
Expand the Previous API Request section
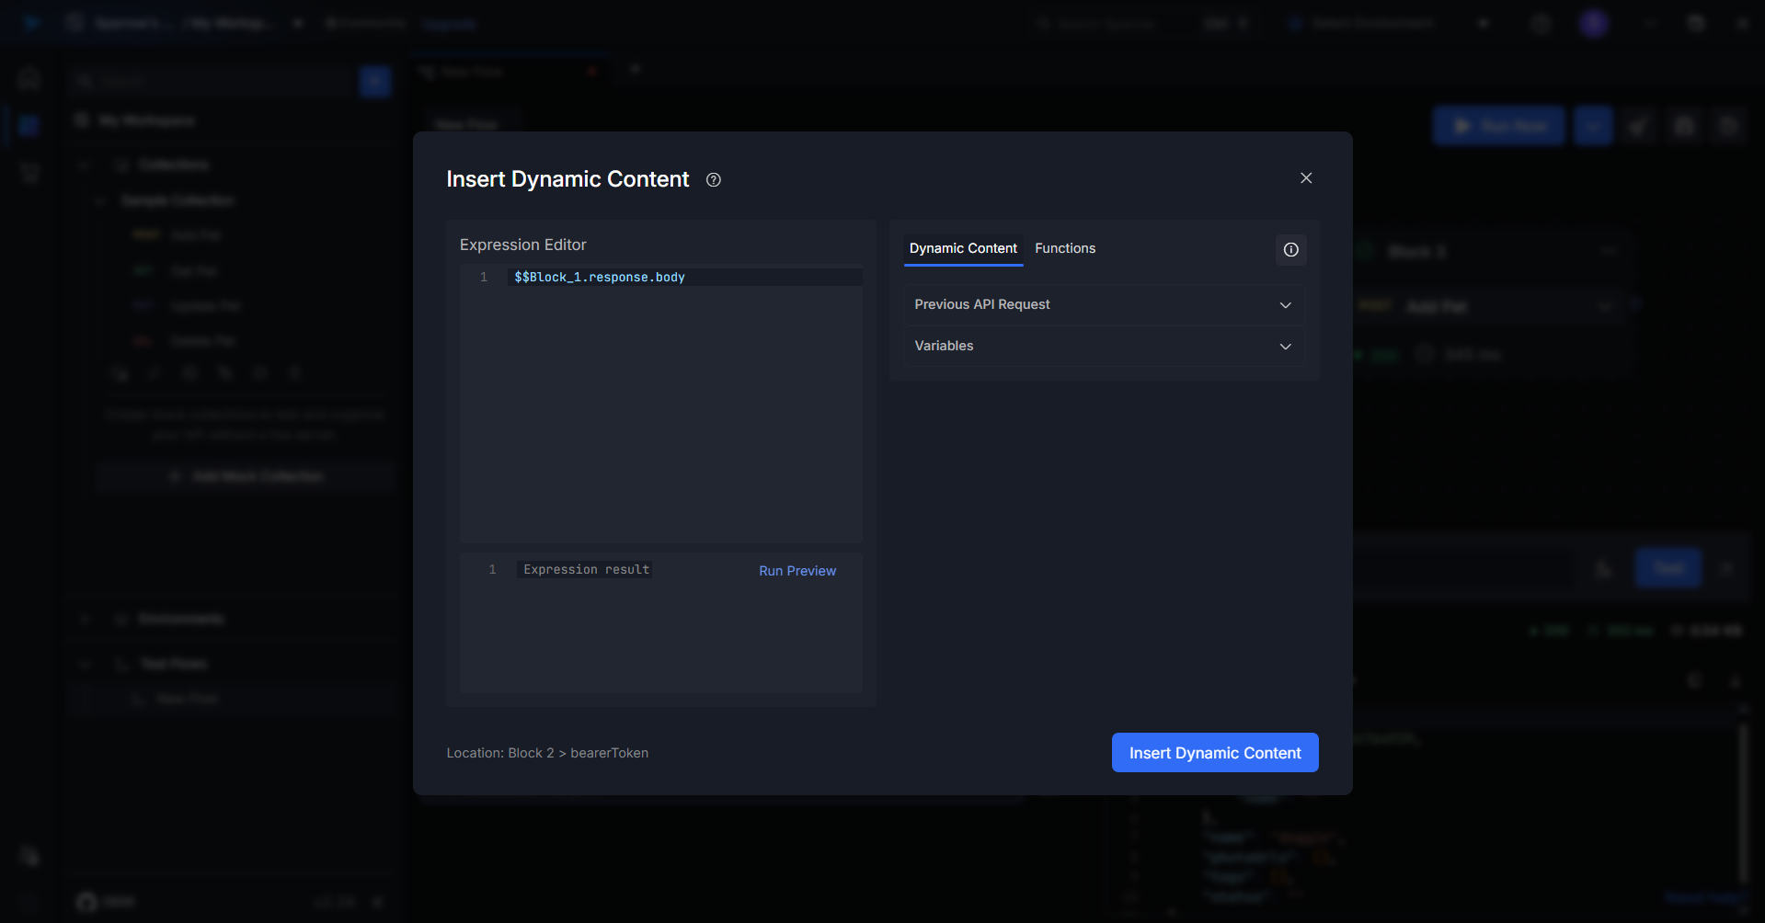(x=1103, y=305)
